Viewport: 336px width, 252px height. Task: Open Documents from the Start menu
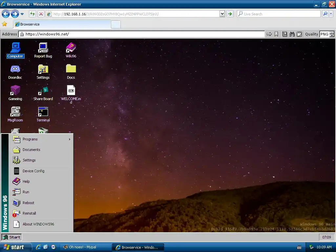(x=41, y=150)
